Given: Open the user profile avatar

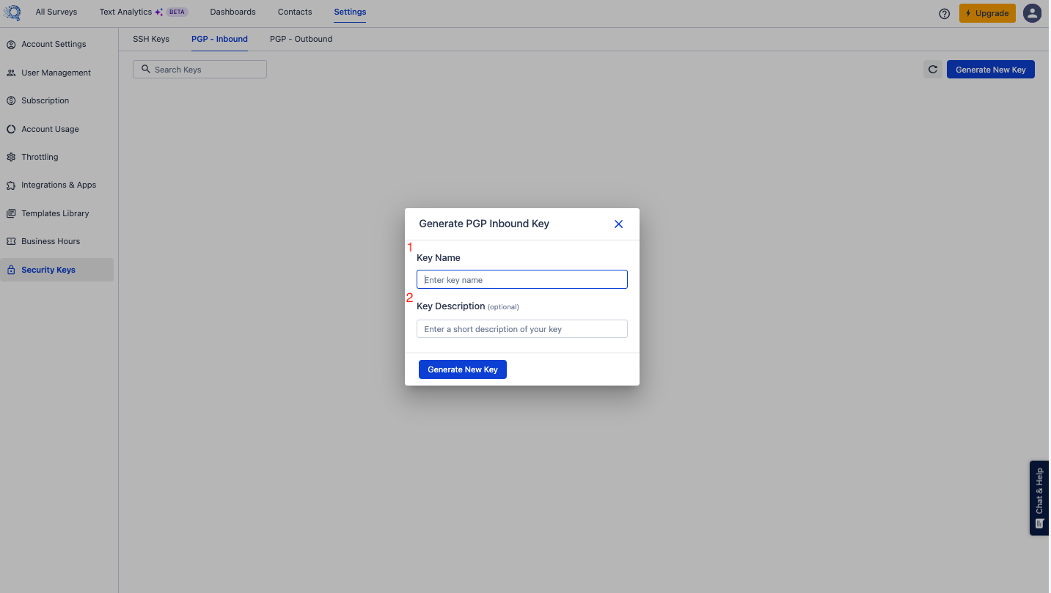Looking at the screenshot, I should click(1032, 13).
